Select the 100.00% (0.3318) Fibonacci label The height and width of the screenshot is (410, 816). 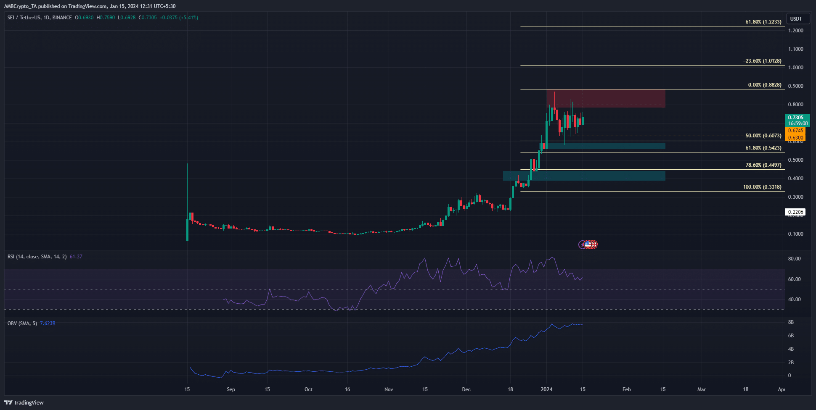(762, 187)
